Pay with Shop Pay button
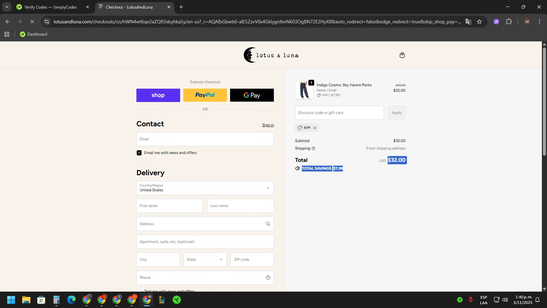 click(158, 95)
